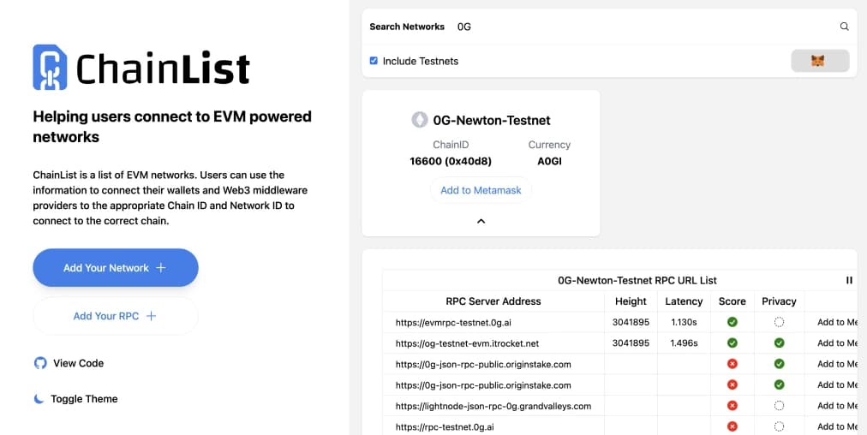Click dotted privacy circle for rpc-testnet.0g.ai
This screenshot has width=867, height=435.
[779, 426]
